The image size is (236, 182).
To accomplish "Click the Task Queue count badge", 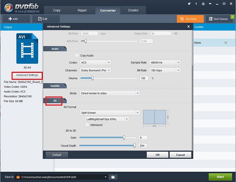I will (232, 17).
